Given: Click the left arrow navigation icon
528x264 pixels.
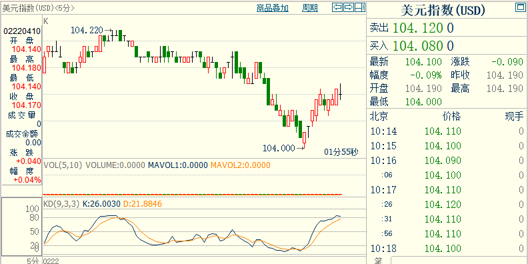Looking at the screenshot, I should coord(337,7).
